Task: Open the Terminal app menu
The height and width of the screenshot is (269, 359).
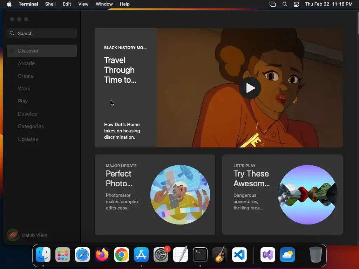Action: coord(28,4)
